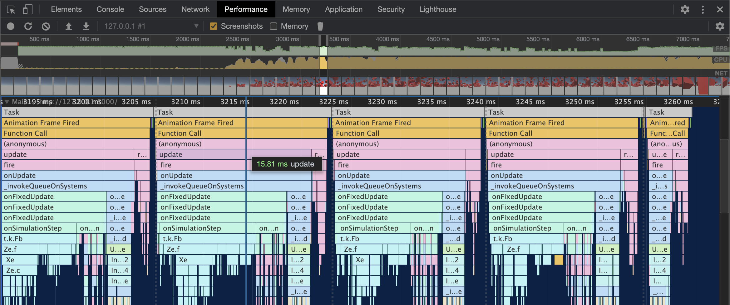Toggle the device toolbar icon
This screenshot has height=305, width=730.
28,9
